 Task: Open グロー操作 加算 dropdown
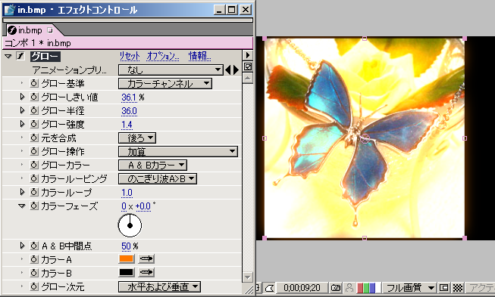point(178,151)
